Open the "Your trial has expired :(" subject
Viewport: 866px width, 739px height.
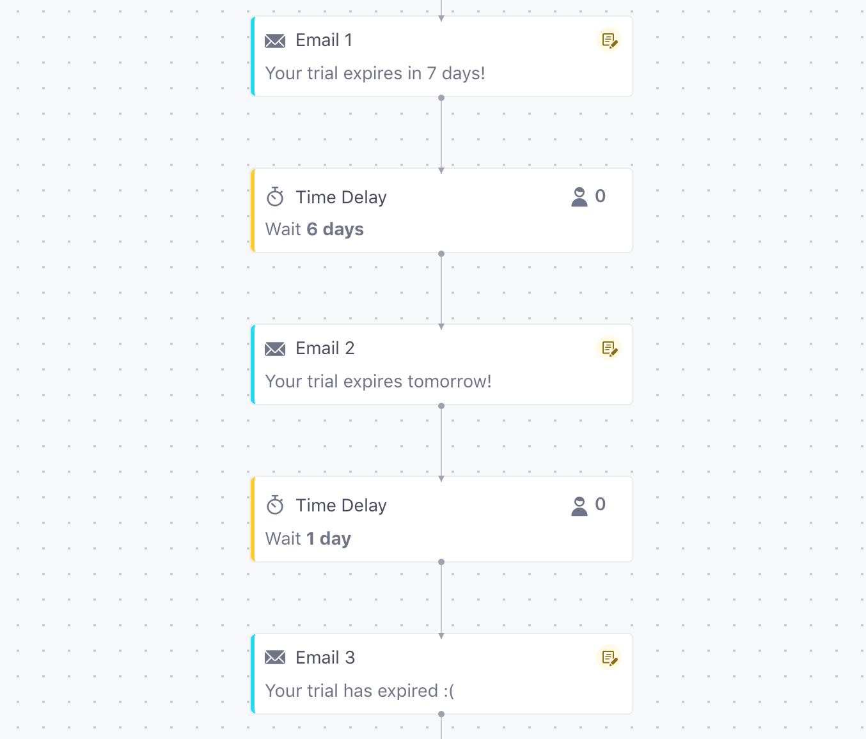tap(359, 691)
